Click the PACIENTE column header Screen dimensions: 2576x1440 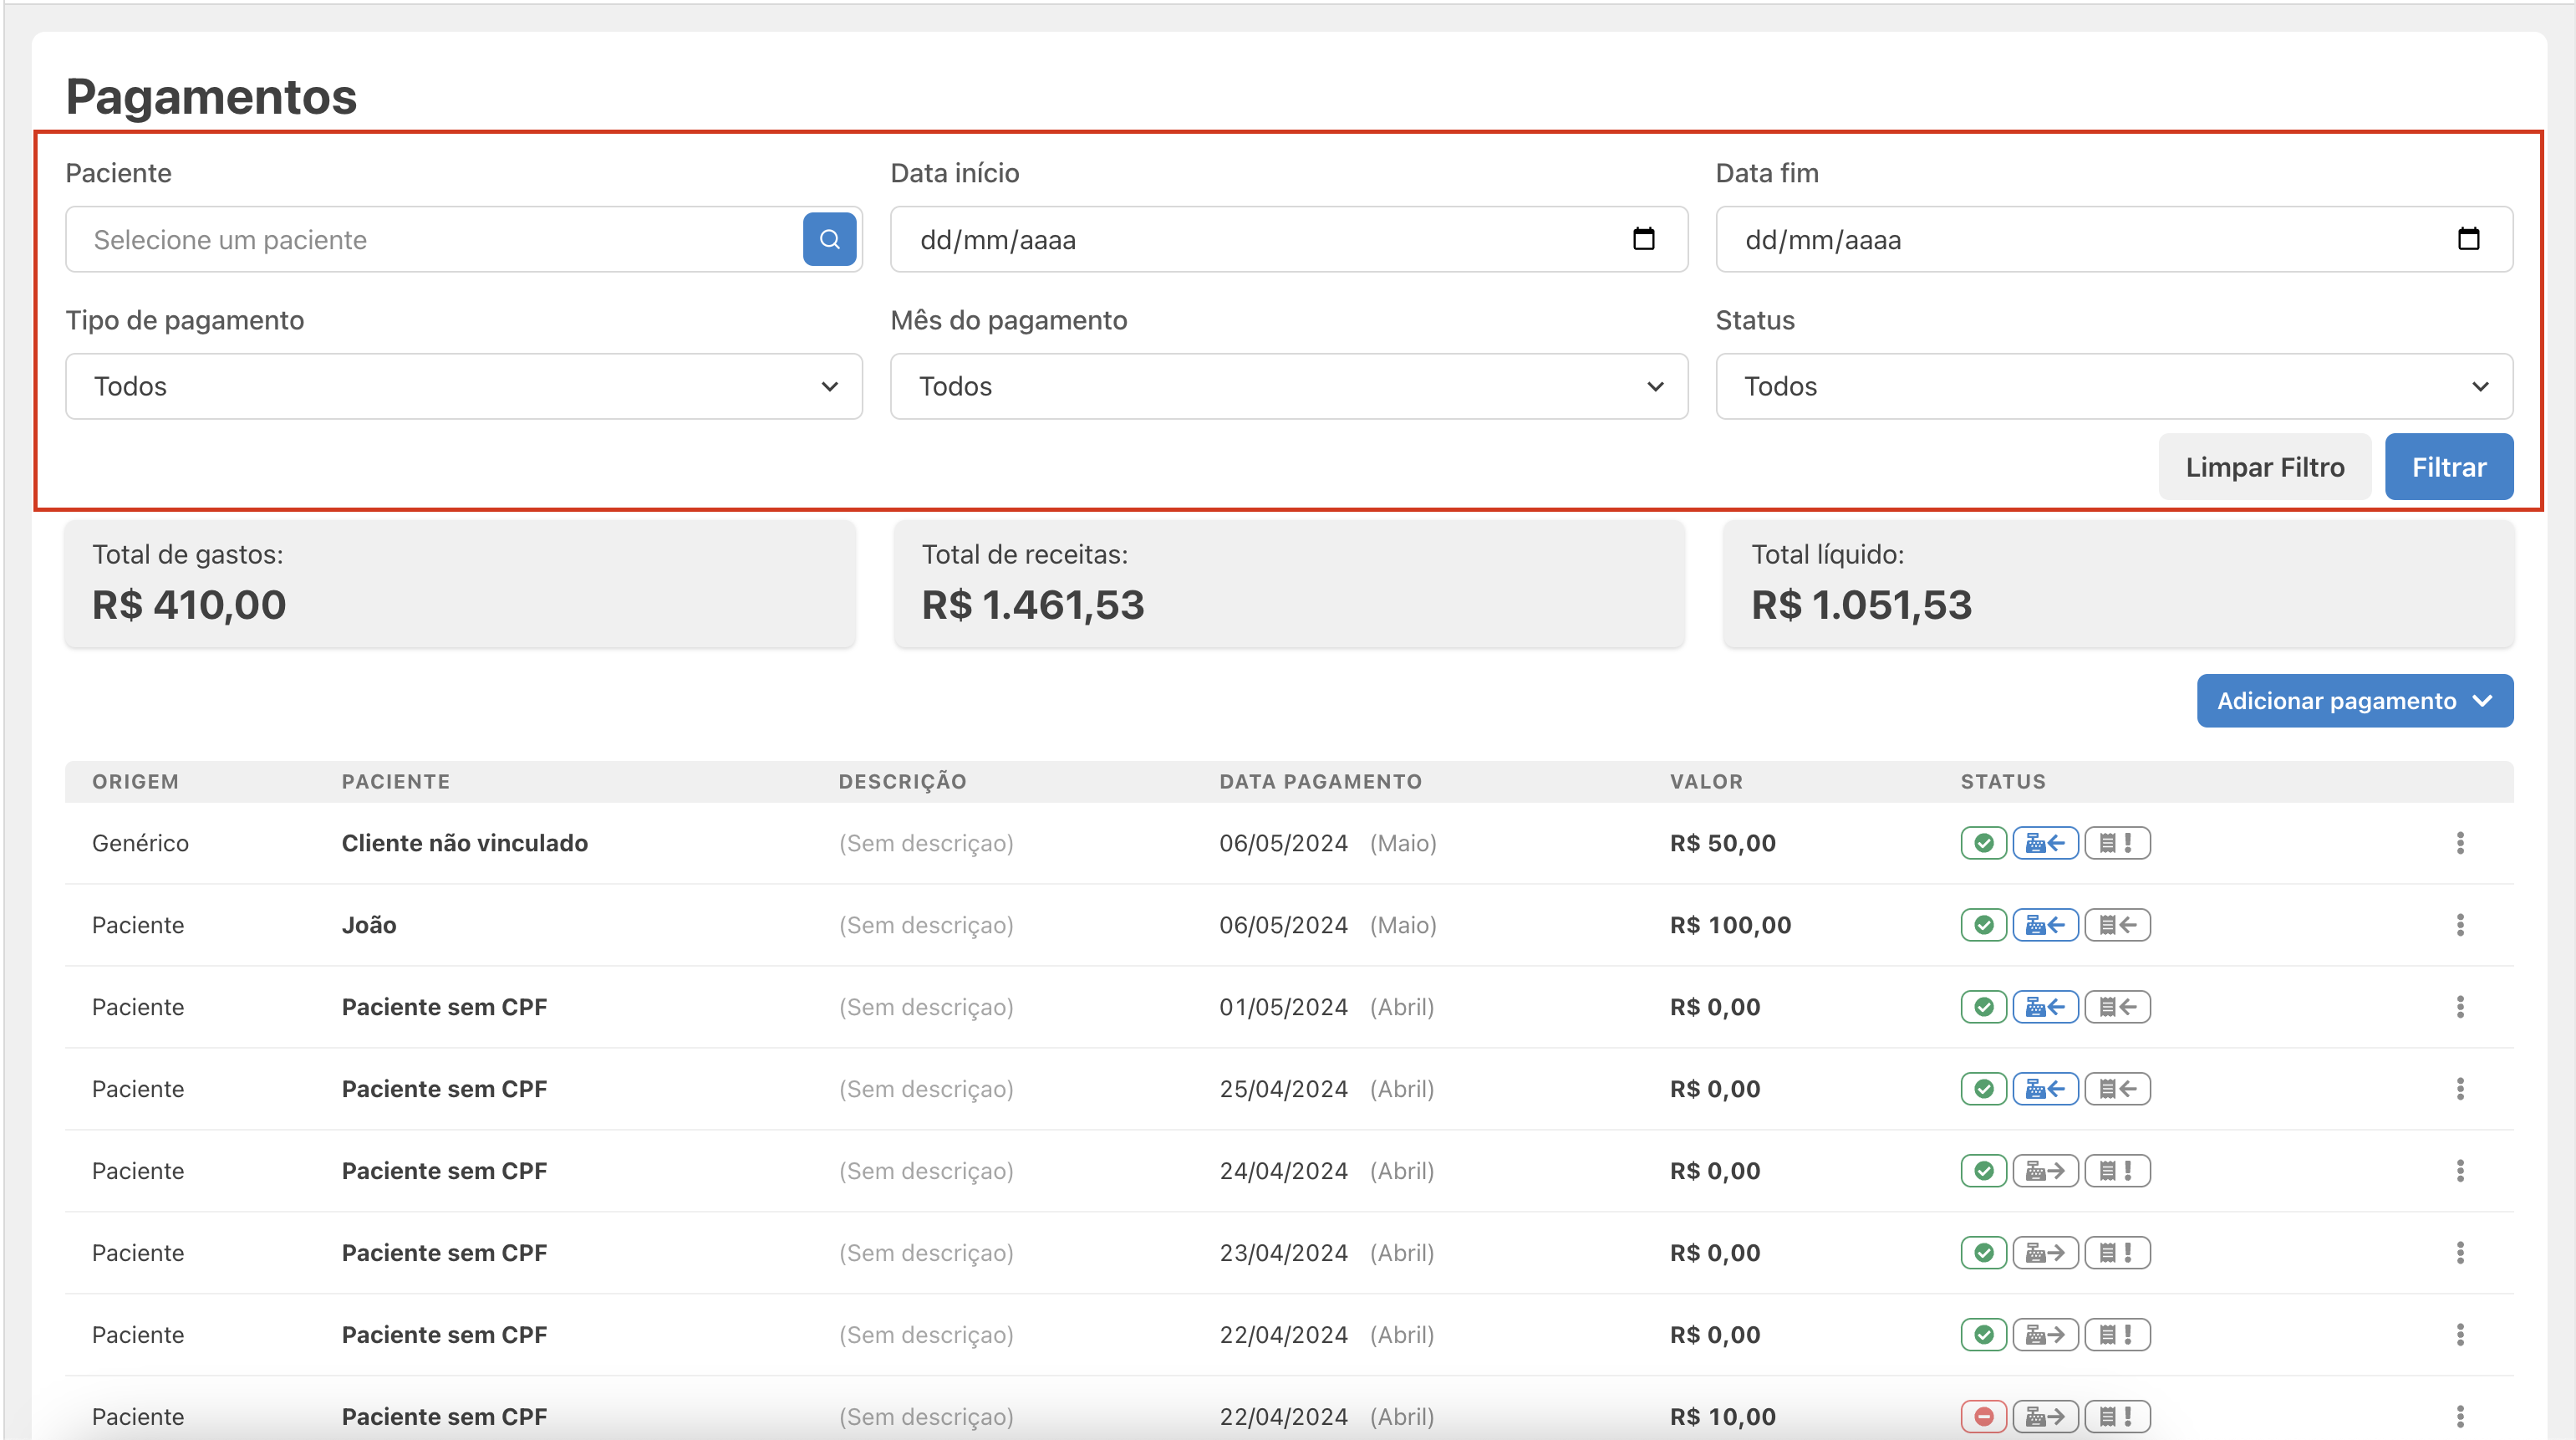click(396, 783)
